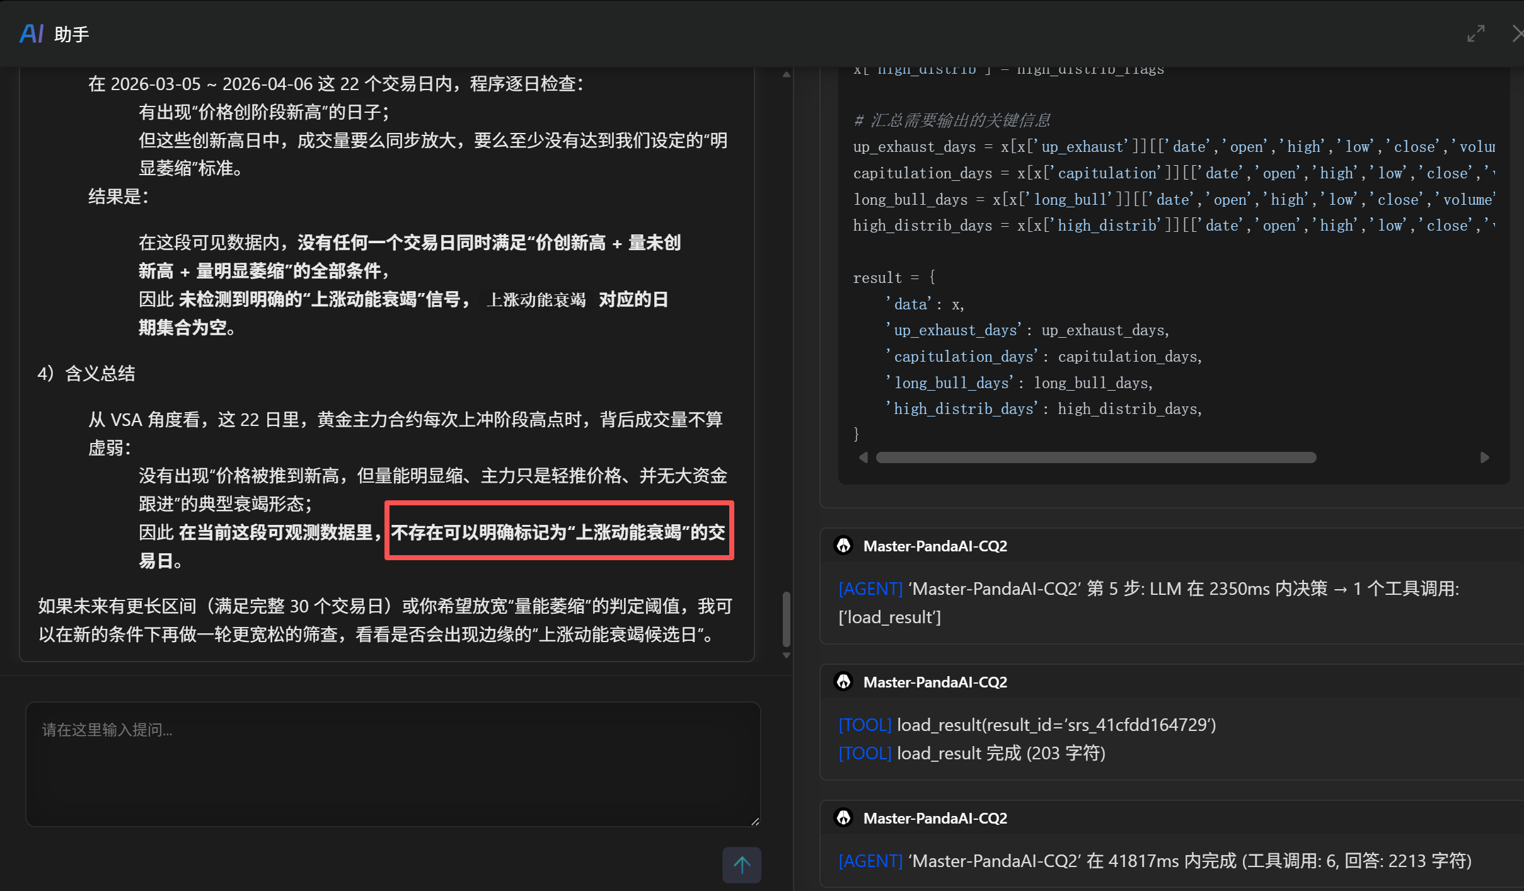Click the panda avatar of the 41817ms completion message
This screenshot has width=1524, height=891.
843,818
